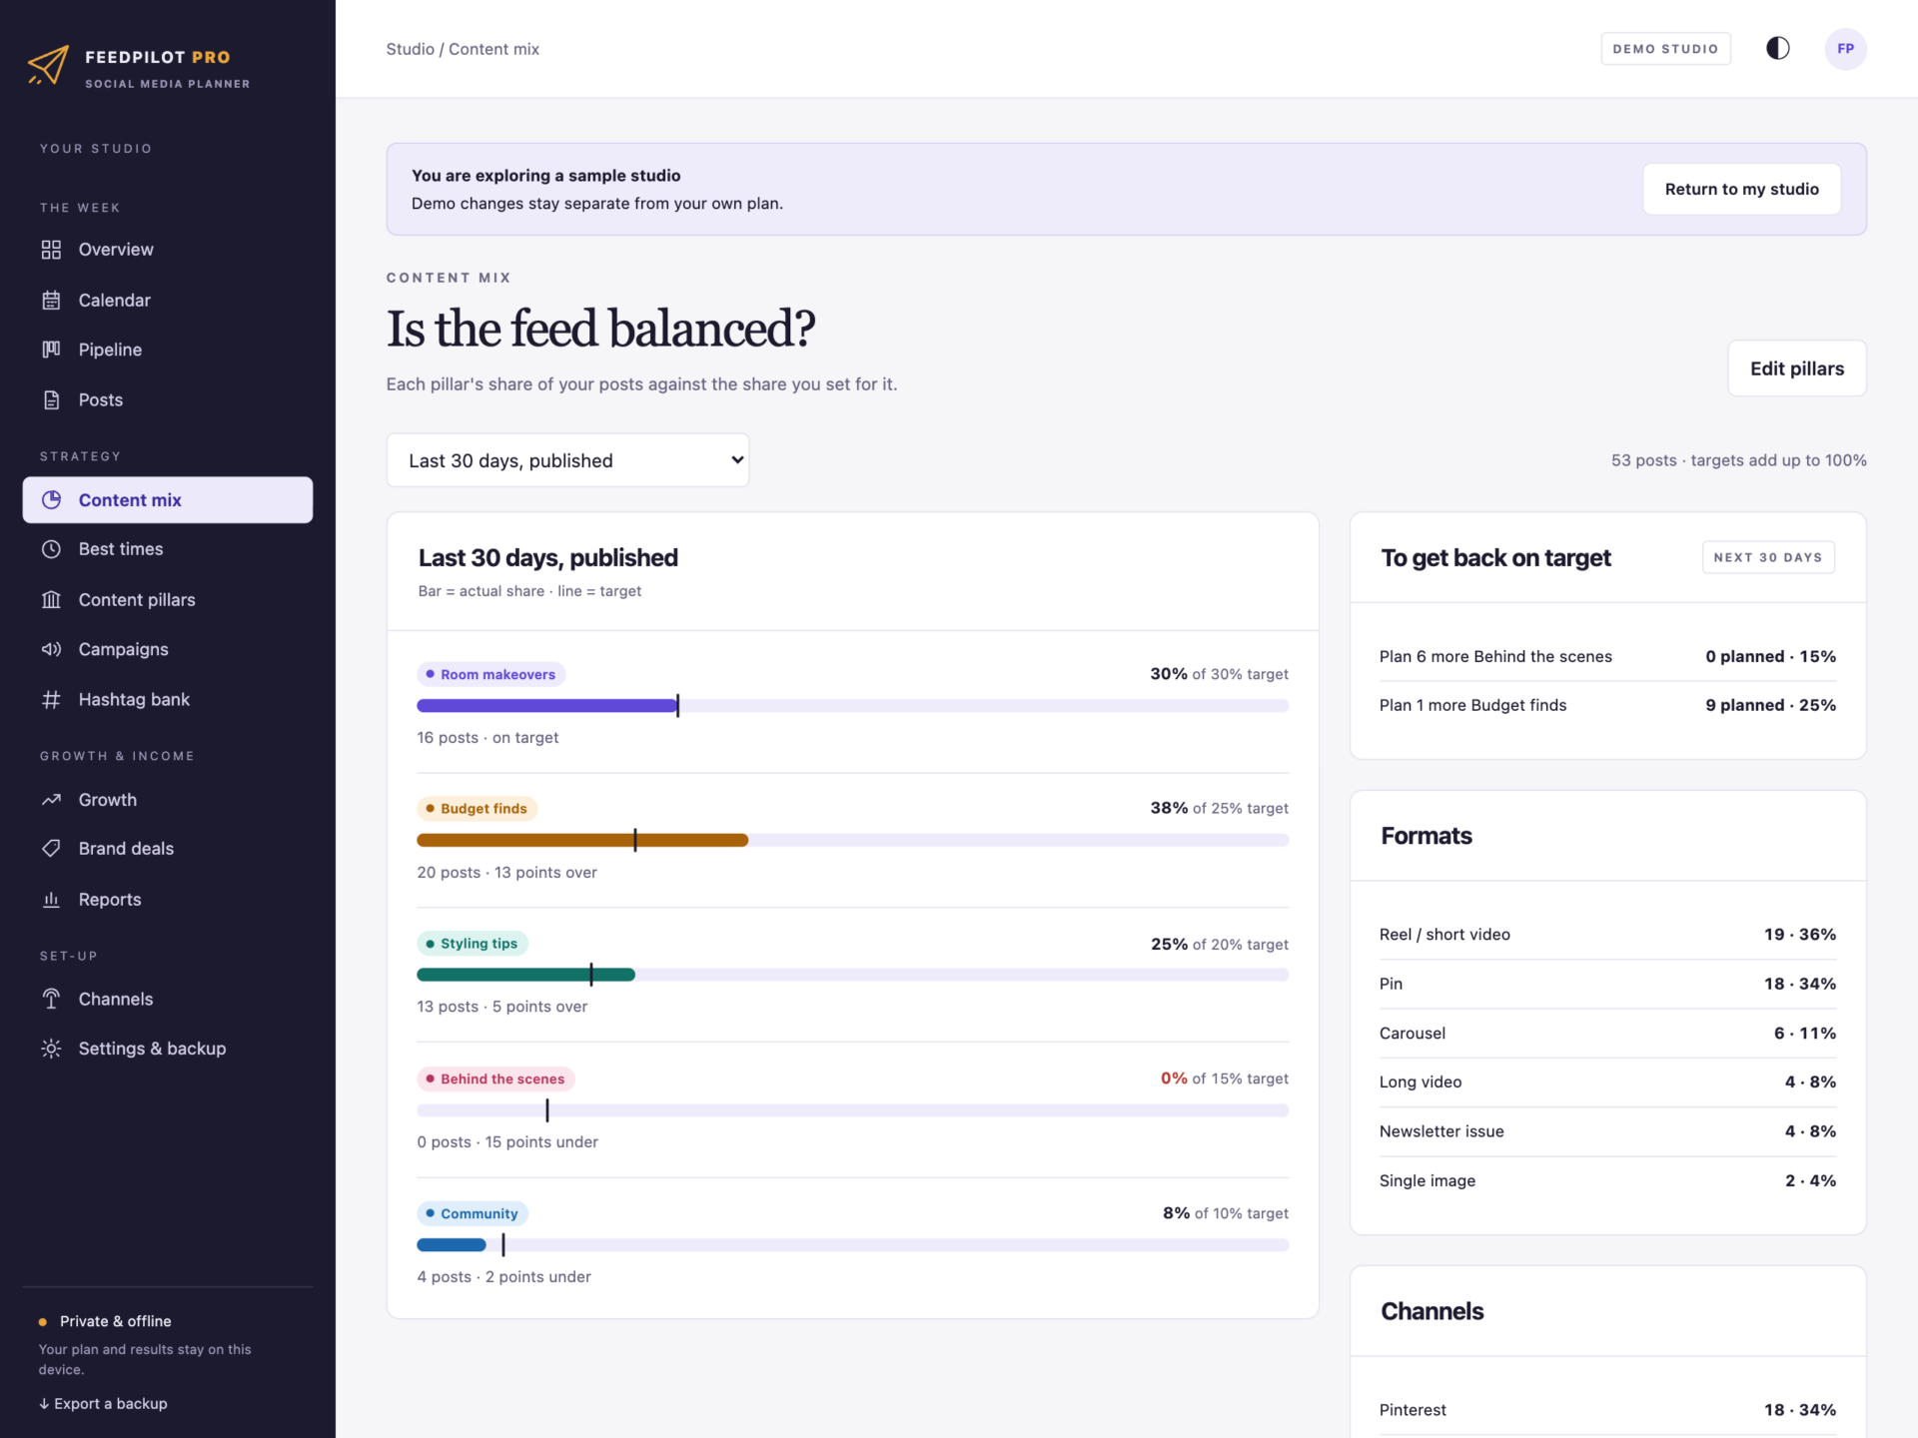Click the Room makeovers pillar tag
This screenshot has width=1918, height=1438.
pos(490,674)
